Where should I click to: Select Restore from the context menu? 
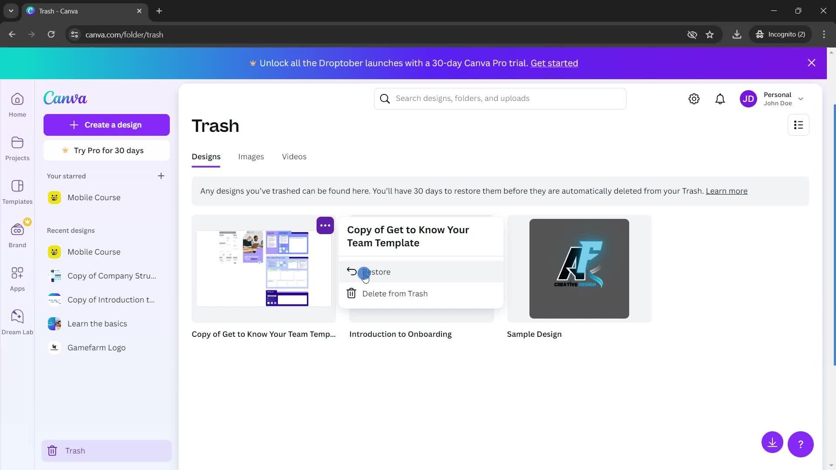[x=421, y=272]
